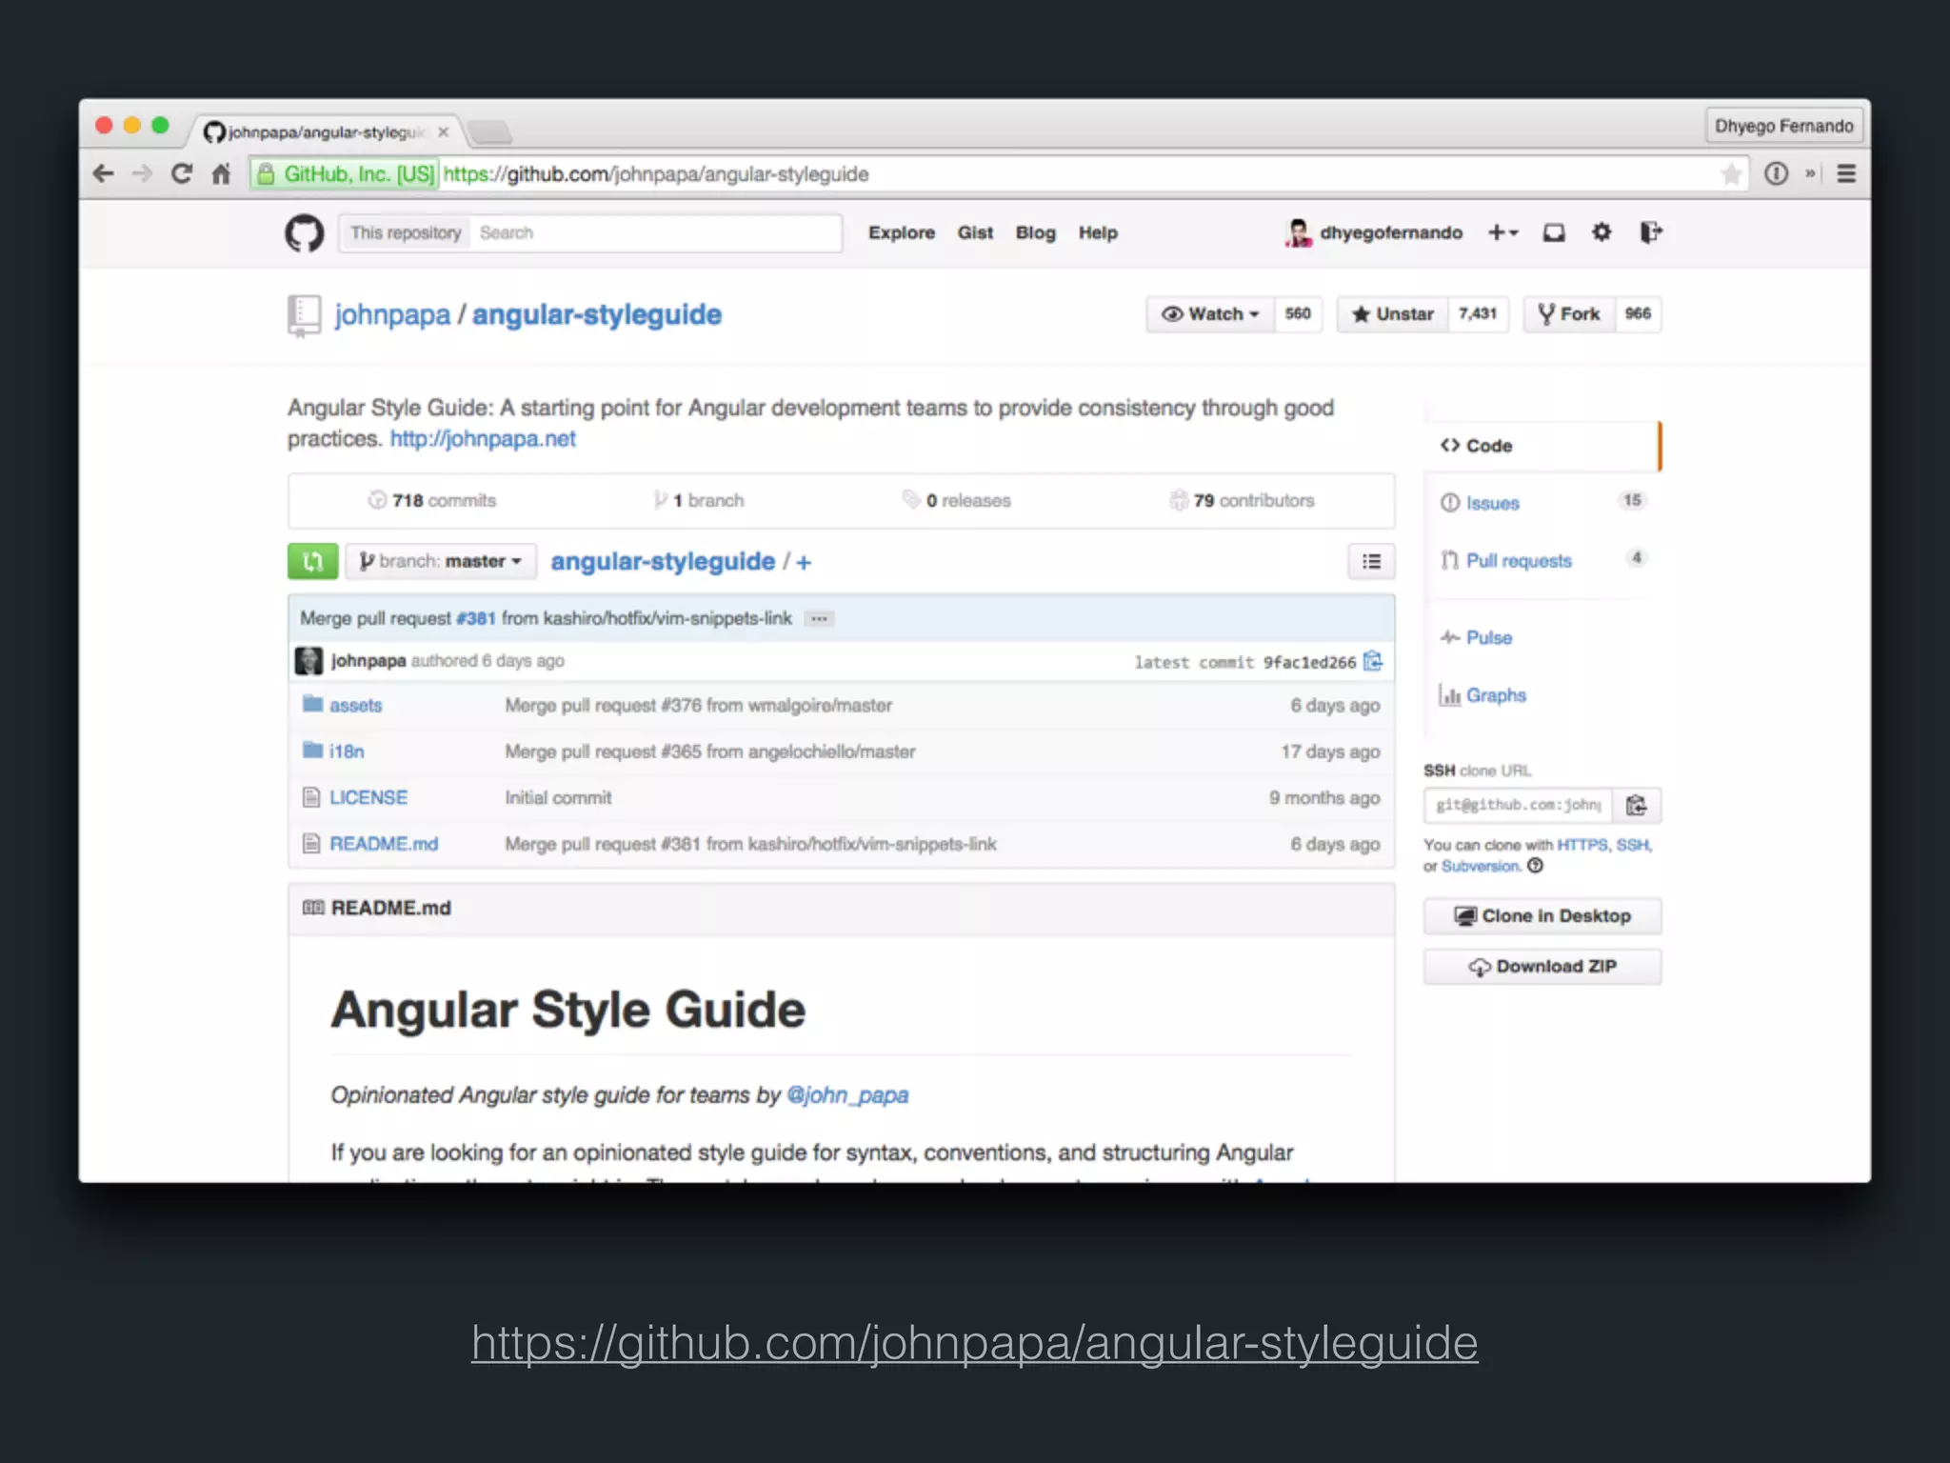Click the GitHub Octocat logo
This screenshot has height=1463, width=1950.
coord(304,232)
